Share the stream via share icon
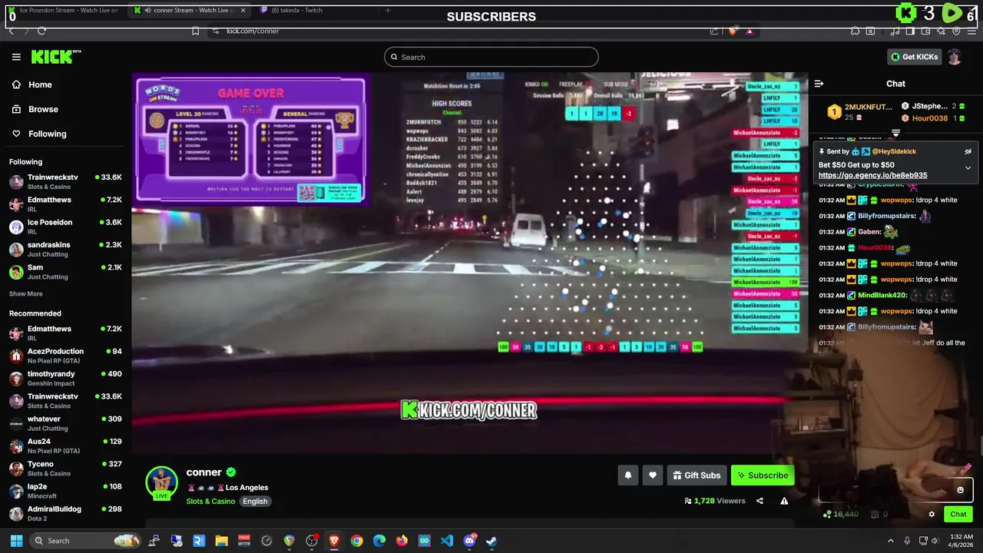 pos(760,501)
